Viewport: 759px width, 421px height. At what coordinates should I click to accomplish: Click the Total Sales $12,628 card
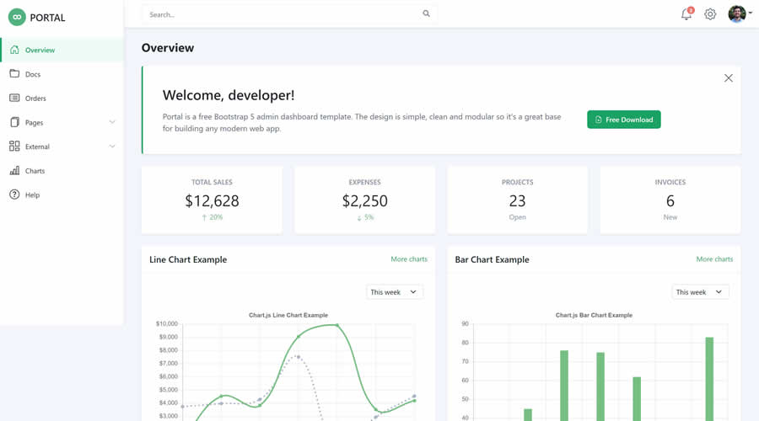click(212, 200)
